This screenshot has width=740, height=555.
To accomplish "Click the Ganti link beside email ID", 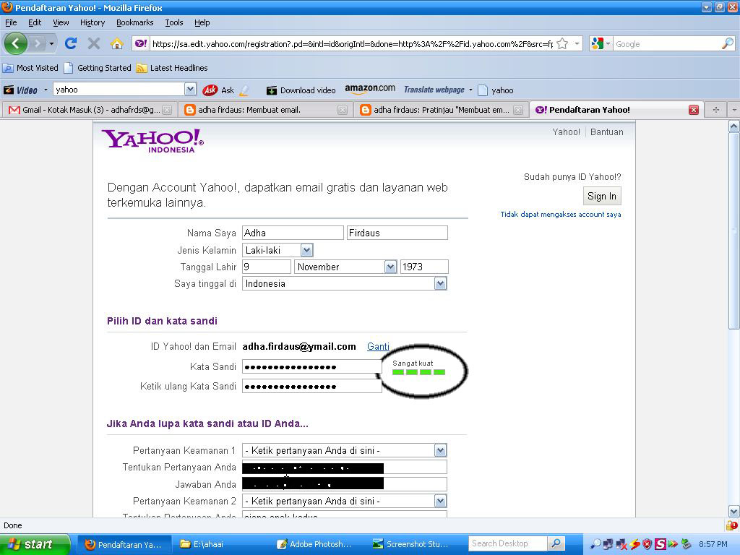I will pyautogui.click(x=378, y=346).
